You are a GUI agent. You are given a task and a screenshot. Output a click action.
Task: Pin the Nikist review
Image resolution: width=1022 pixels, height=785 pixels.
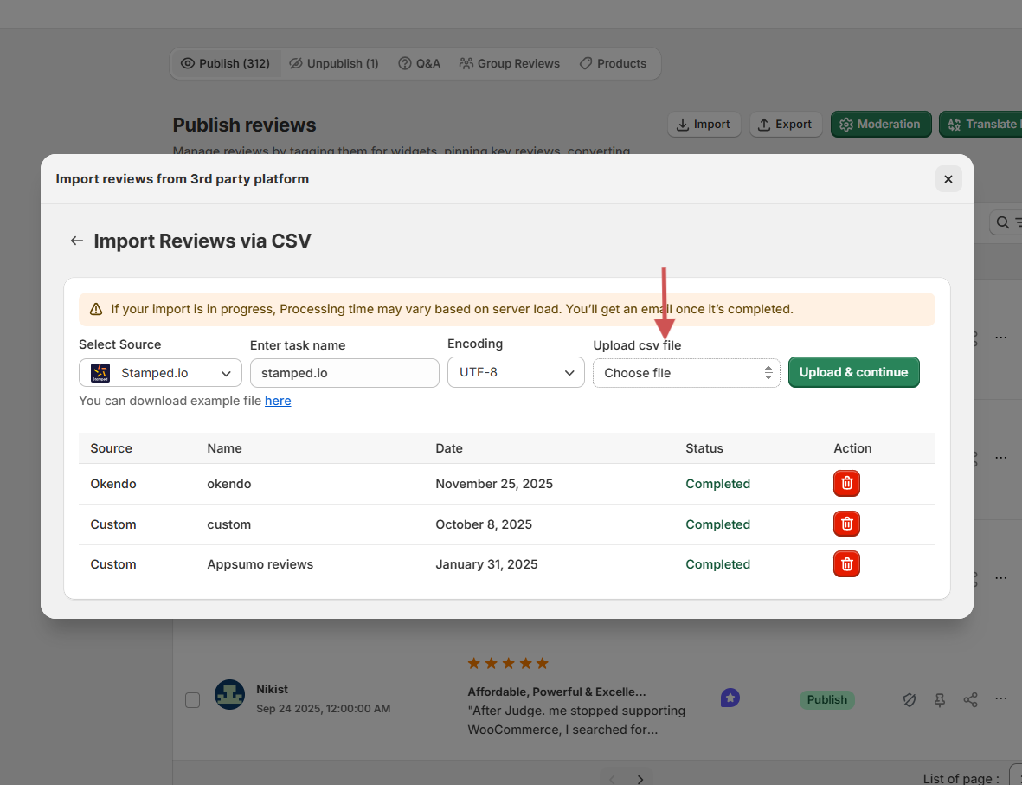940,699
